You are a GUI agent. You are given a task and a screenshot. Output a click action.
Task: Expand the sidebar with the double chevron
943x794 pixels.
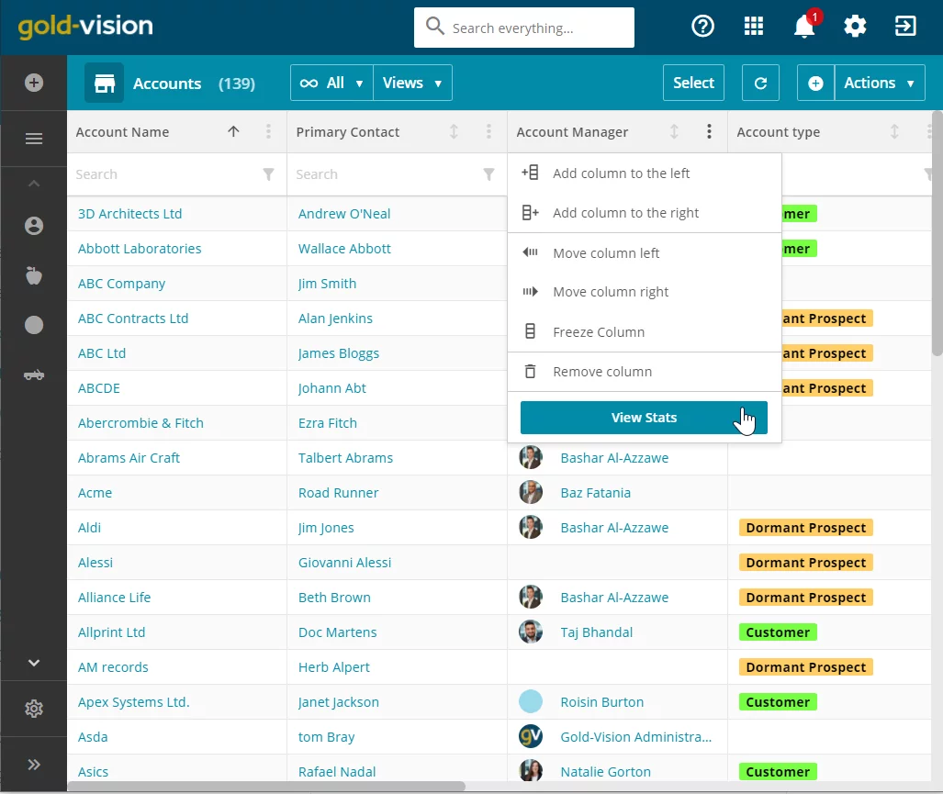click(34, 765)
